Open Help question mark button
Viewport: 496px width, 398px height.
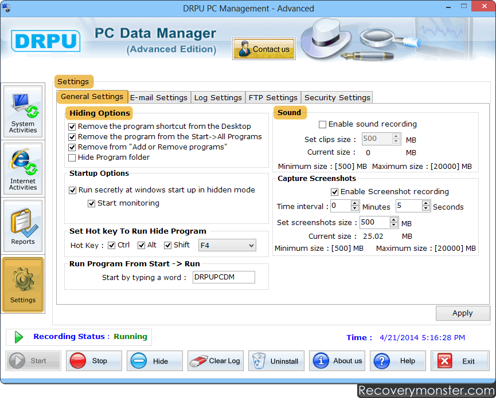397,361
